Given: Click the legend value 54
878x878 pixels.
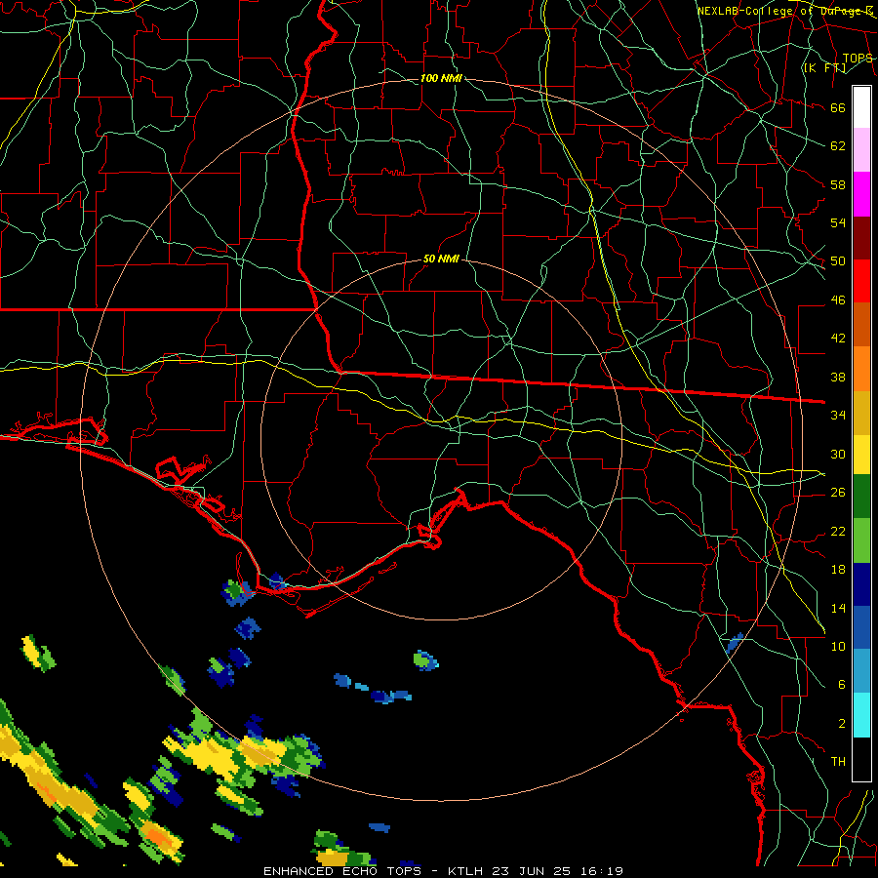Looking at the screenshot, I should [x=838, y=222].
